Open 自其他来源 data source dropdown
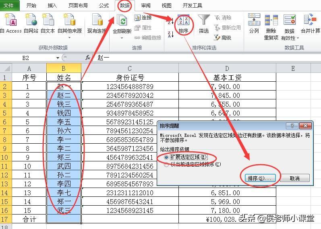 click(70, 26)
